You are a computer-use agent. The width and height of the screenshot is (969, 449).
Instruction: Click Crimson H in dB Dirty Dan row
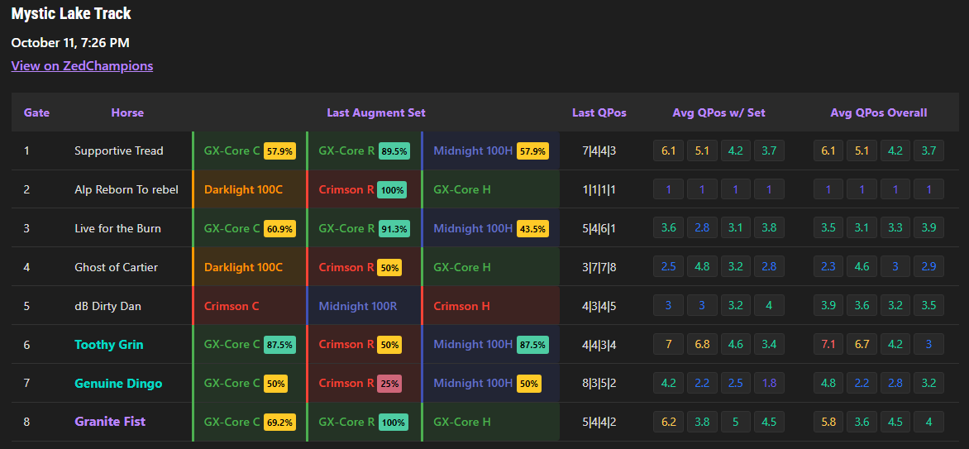461,306
